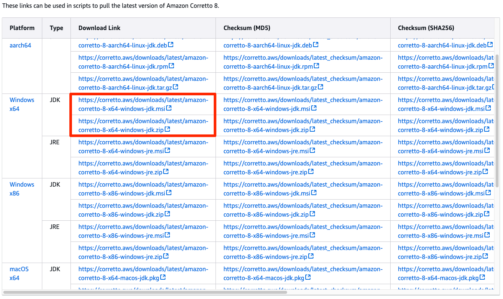
Task: Open x64-windows-jdk.zip link text in Download Link column
Action: tap(143, 125)
